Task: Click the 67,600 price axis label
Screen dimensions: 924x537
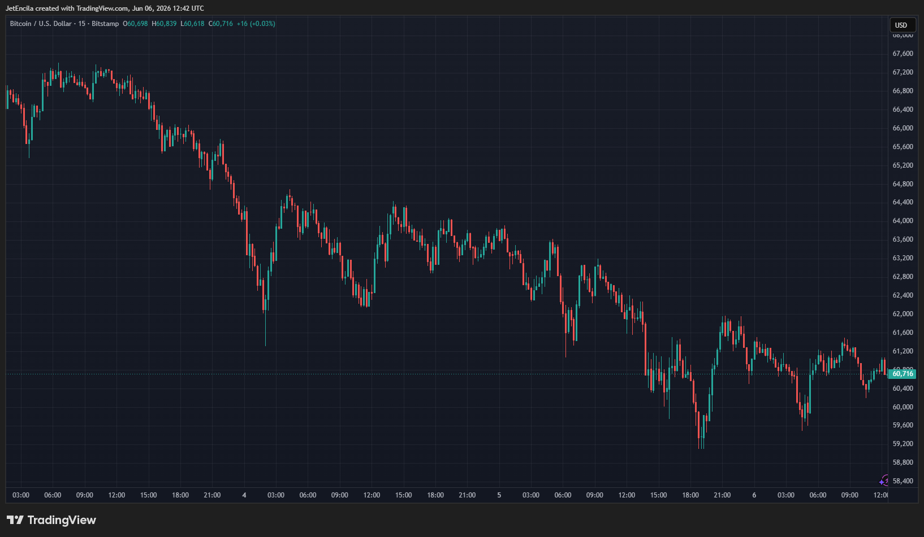Action: 903,54
